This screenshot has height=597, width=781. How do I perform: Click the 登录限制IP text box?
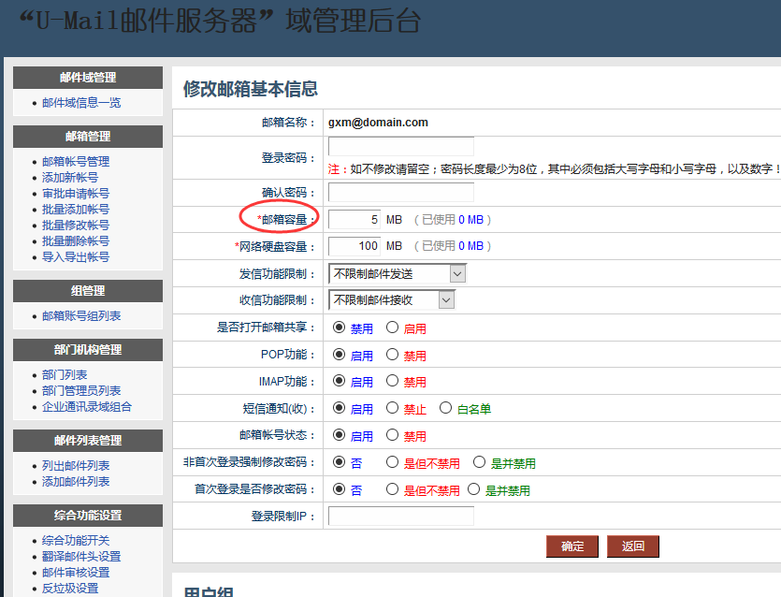400,517
